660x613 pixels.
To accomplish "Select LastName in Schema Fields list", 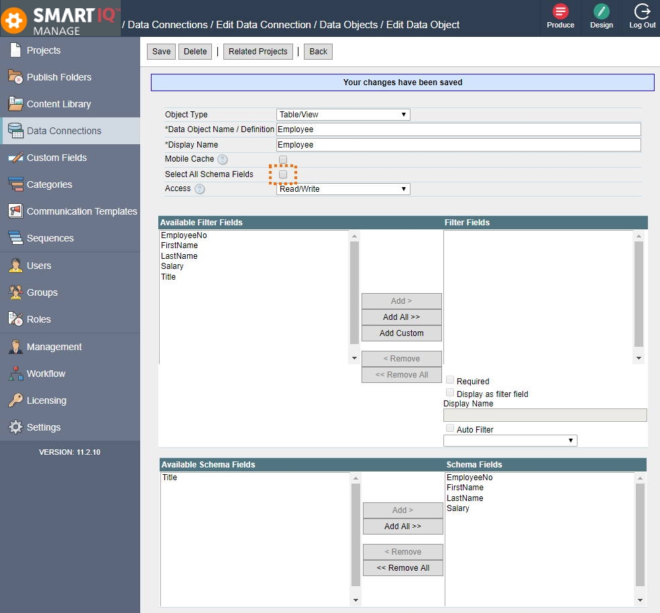I will tap(465, 498).
